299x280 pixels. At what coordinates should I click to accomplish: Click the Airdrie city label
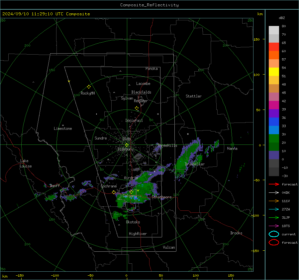click(x=131, y=178)
